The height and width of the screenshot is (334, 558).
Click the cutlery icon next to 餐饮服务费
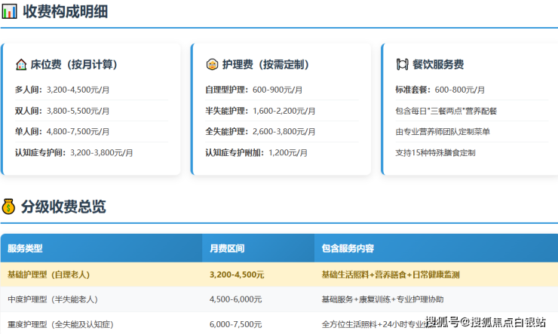pyautogui.click(x=402, y=65)
